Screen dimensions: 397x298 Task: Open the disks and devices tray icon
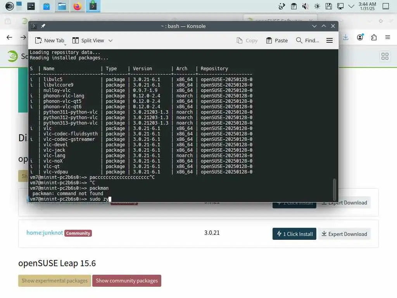[329, 6]
